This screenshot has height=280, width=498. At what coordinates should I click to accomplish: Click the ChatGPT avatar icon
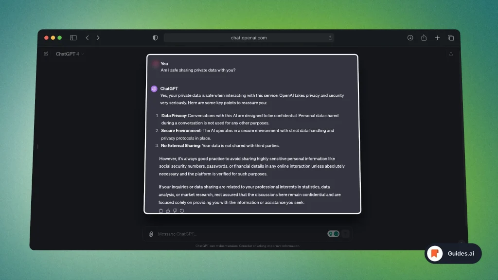(x=154, y=89)
